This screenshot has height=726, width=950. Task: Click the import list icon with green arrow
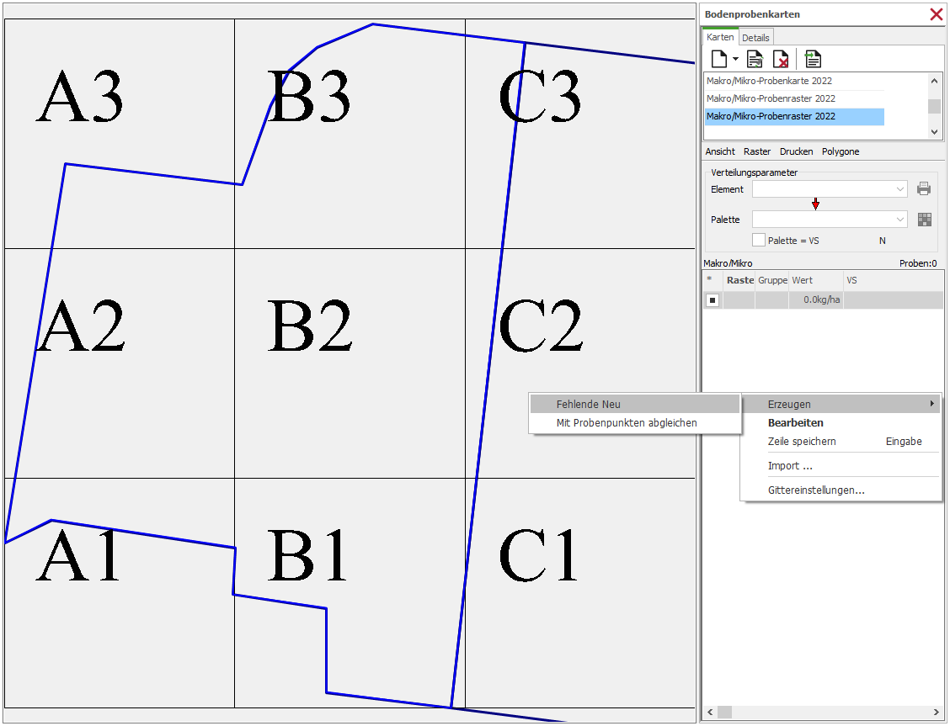click(813, 59)
